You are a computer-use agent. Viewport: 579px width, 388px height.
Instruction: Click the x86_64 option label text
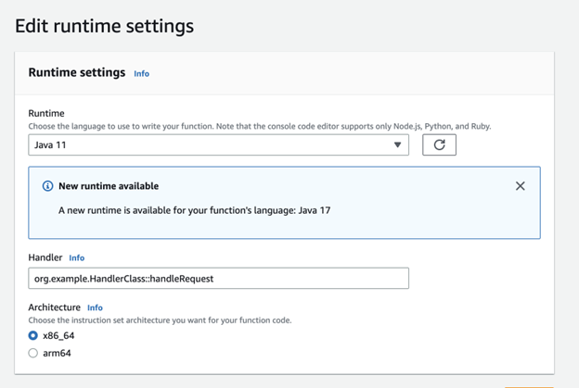[x=58, y=335]
